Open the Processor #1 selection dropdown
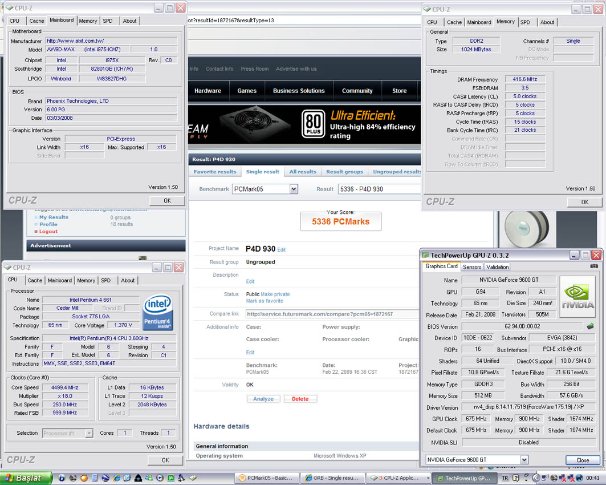Viewport: 606px width, 485px height. [89, 433]
